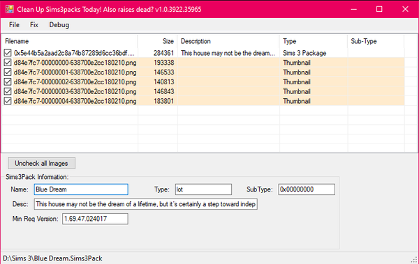
Task: Open the Fix menu
Action: [x=34, y=25]
